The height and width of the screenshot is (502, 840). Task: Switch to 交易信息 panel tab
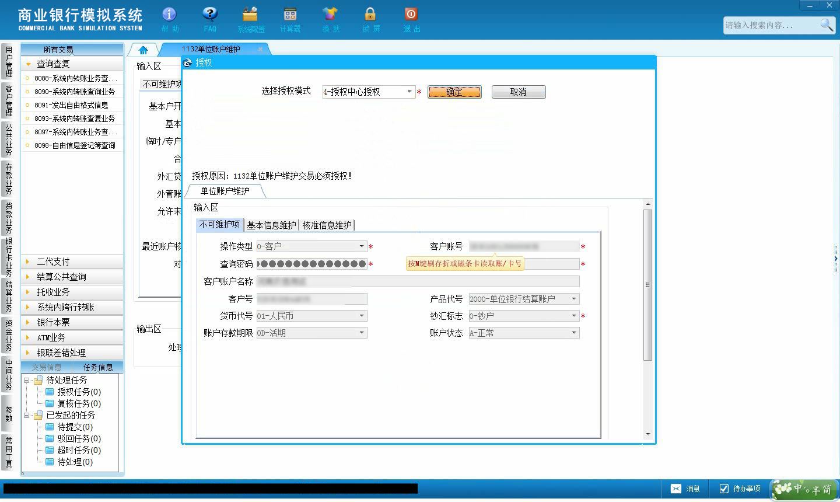(47, 367)
